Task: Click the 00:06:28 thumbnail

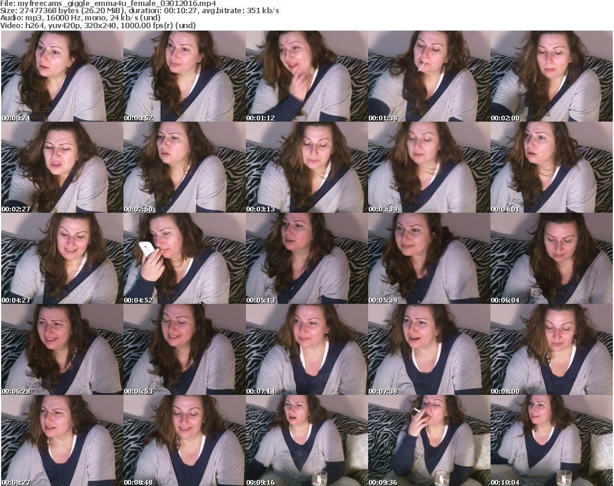Action: coord(62,349)
